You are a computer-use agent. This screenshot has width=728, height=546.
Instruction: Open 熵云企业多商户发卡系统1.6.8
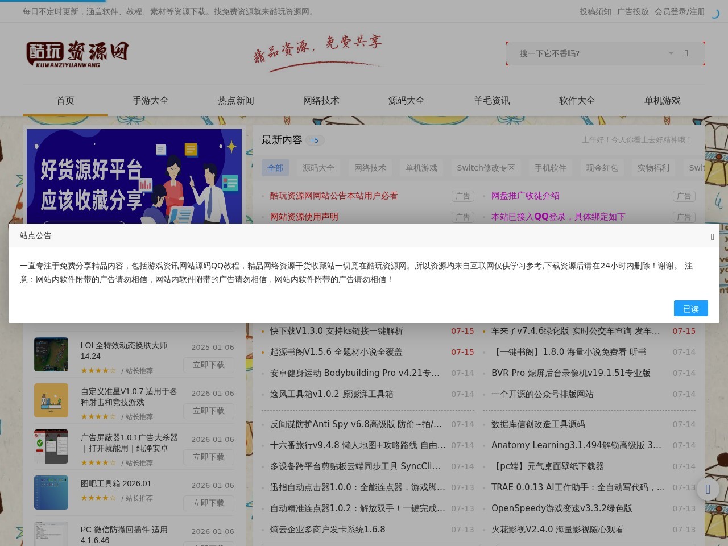tap(328, 530)
